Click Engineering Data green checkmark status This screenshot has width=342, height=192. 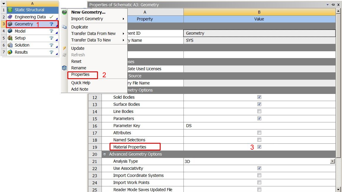tap(51, 17)
